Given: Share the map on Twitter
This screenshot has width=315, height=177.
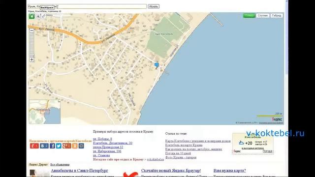Looking at the screenshot, I should (x=59, y=146).
